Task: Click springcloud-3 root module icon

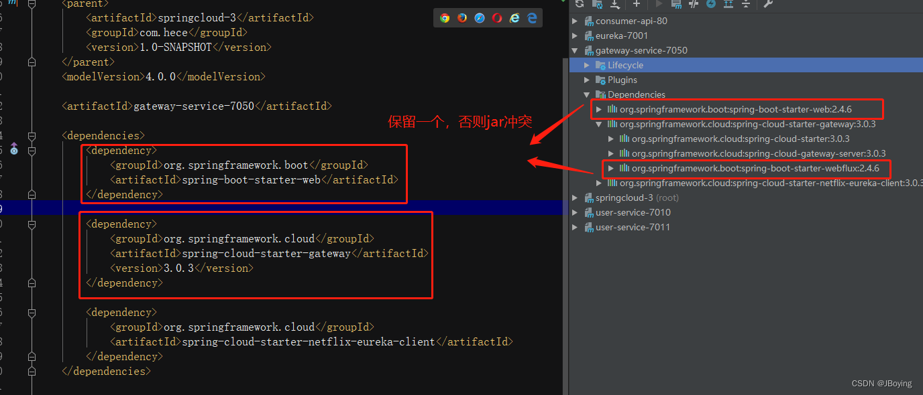Action: 589,197
